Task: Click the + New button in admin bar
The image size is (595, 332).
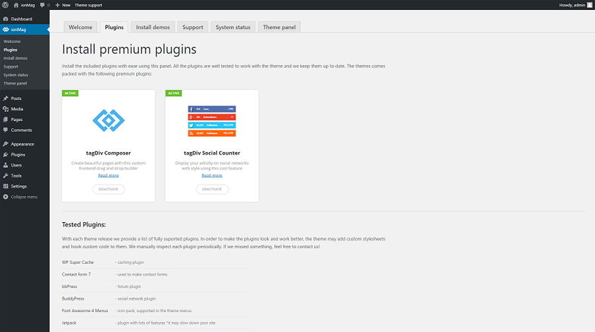Action: click(x=63, y=5)
